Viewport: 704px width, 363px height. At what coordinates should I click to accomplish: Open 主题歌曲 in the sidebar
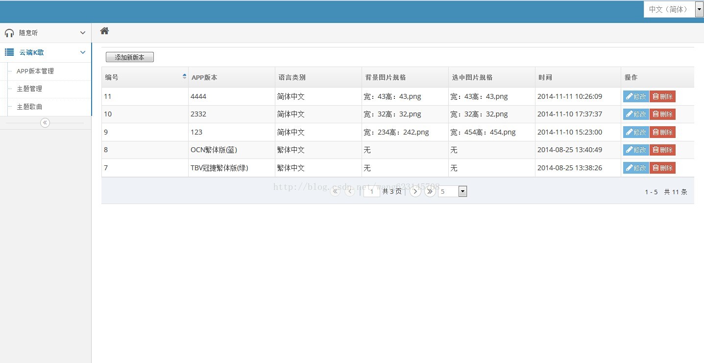pos(29,107)
